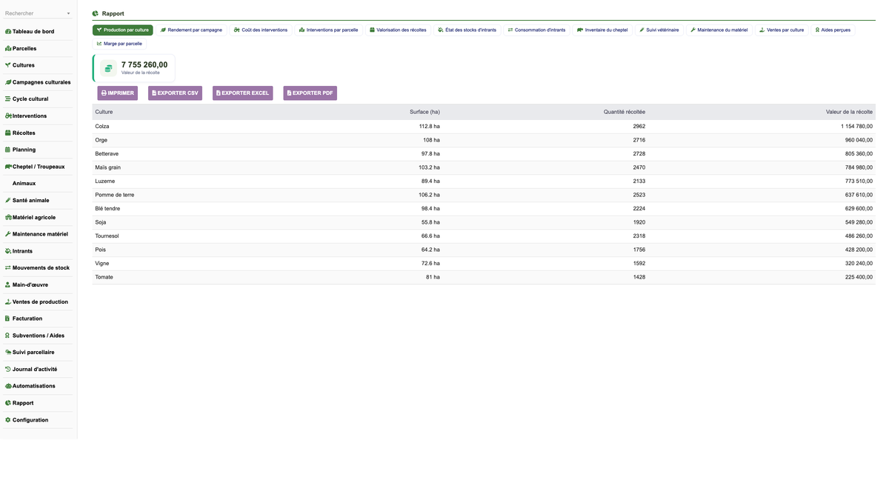Show the Inventaire du cheptel report
889x500 pixels.
pos(603,30)
